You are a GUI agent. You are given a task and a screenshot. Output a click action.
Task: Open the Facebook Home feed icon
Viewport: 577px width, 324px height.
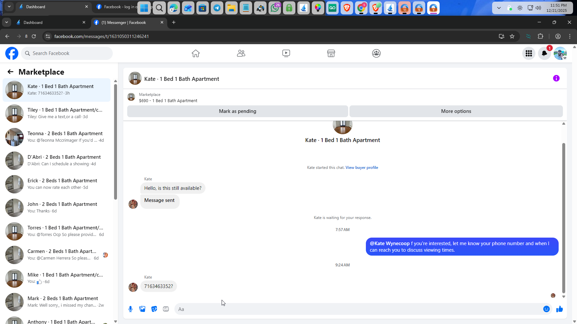click(x=196, y=53)
